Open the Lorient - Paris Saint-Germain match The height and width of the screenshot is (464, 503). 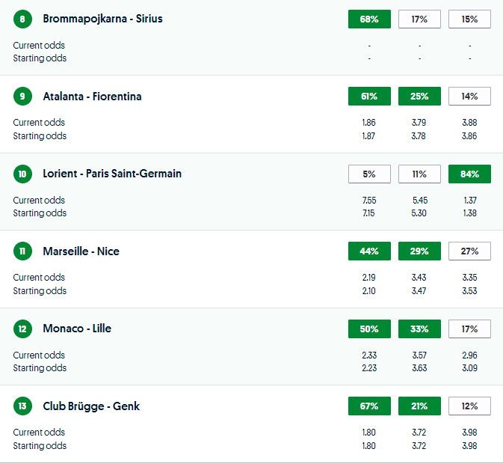tap(112, 174)
